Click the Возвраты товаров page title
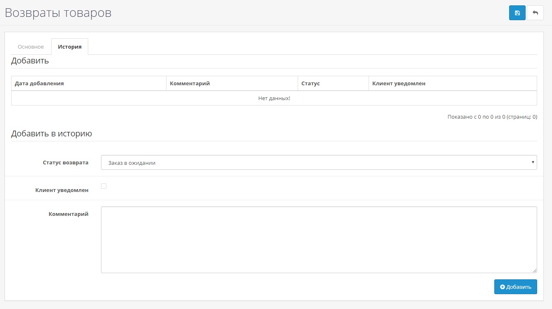The height and width of the screenshot is (309, 552). [58, 13]
